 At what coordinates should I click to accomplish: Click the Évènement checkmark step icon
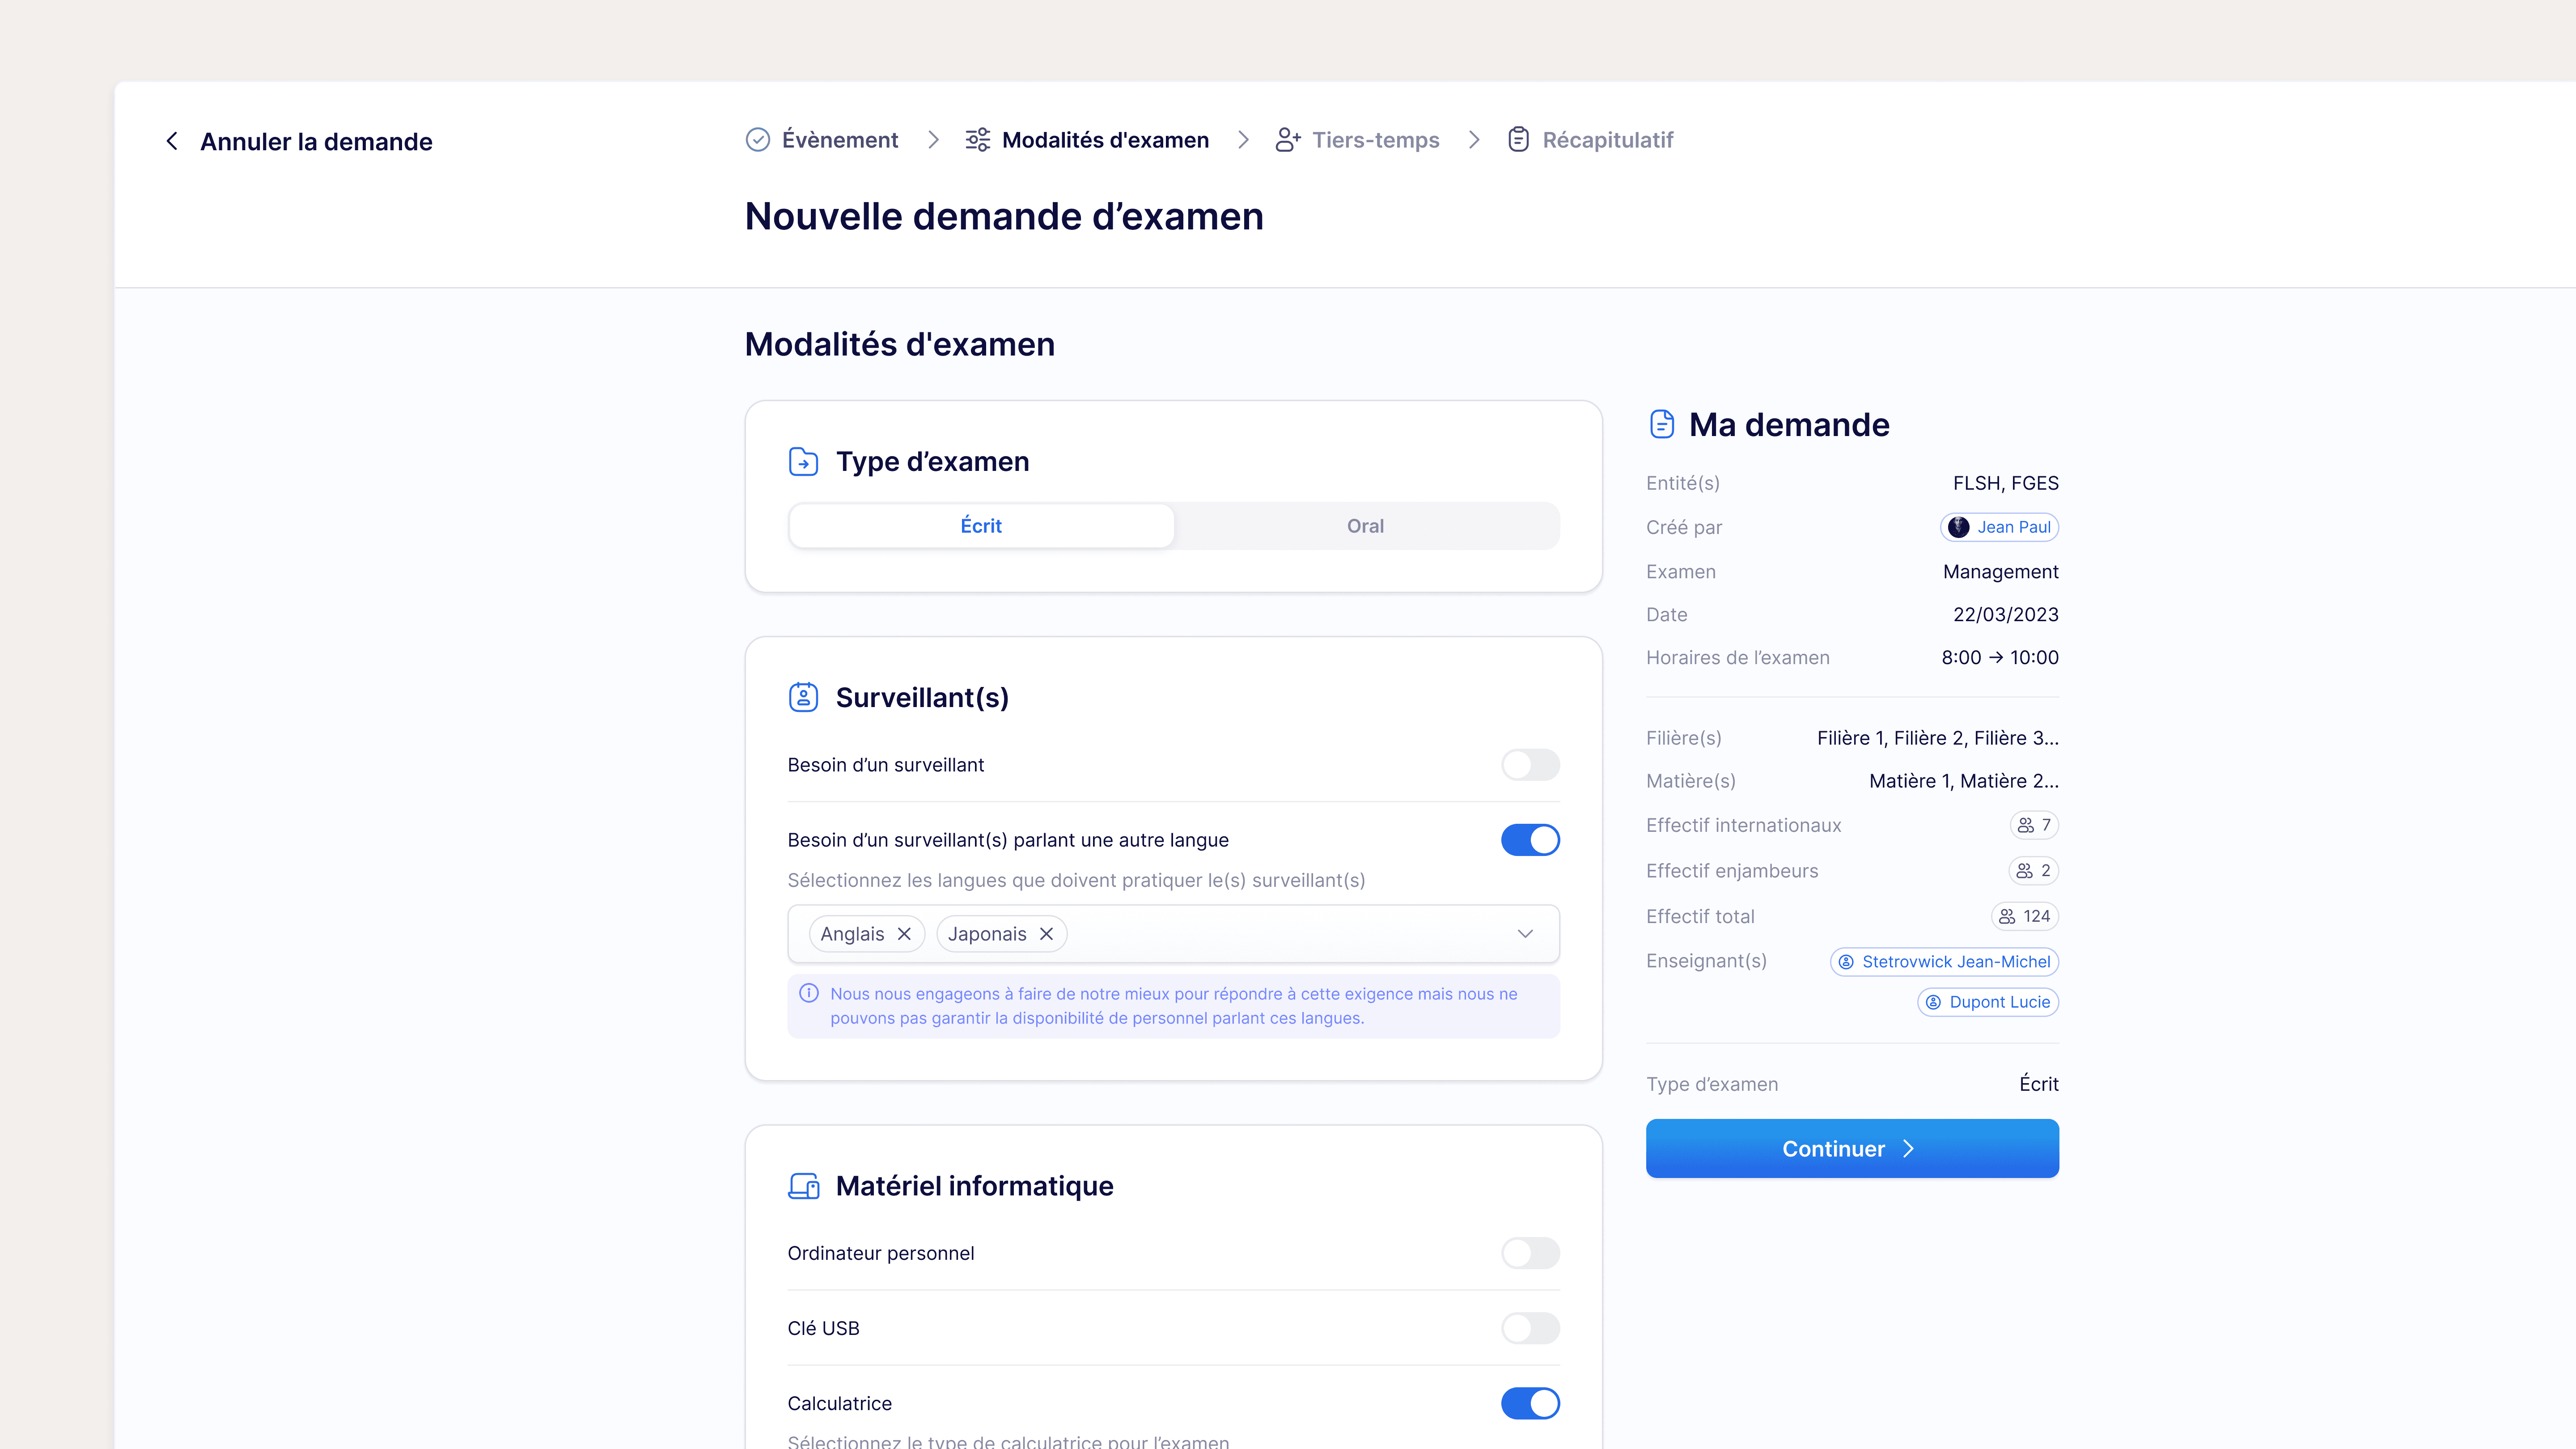tap(758, 140)
